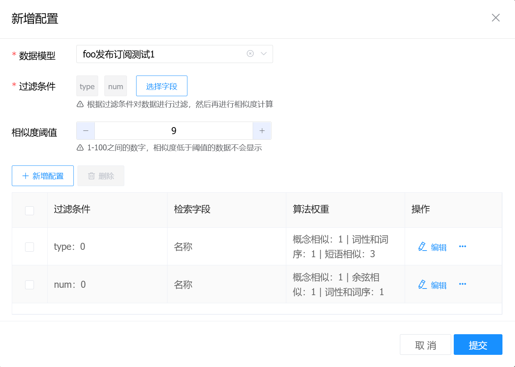The image size is (515, 367).
Task: Click the type filter tag
Action: pos(87,86)
